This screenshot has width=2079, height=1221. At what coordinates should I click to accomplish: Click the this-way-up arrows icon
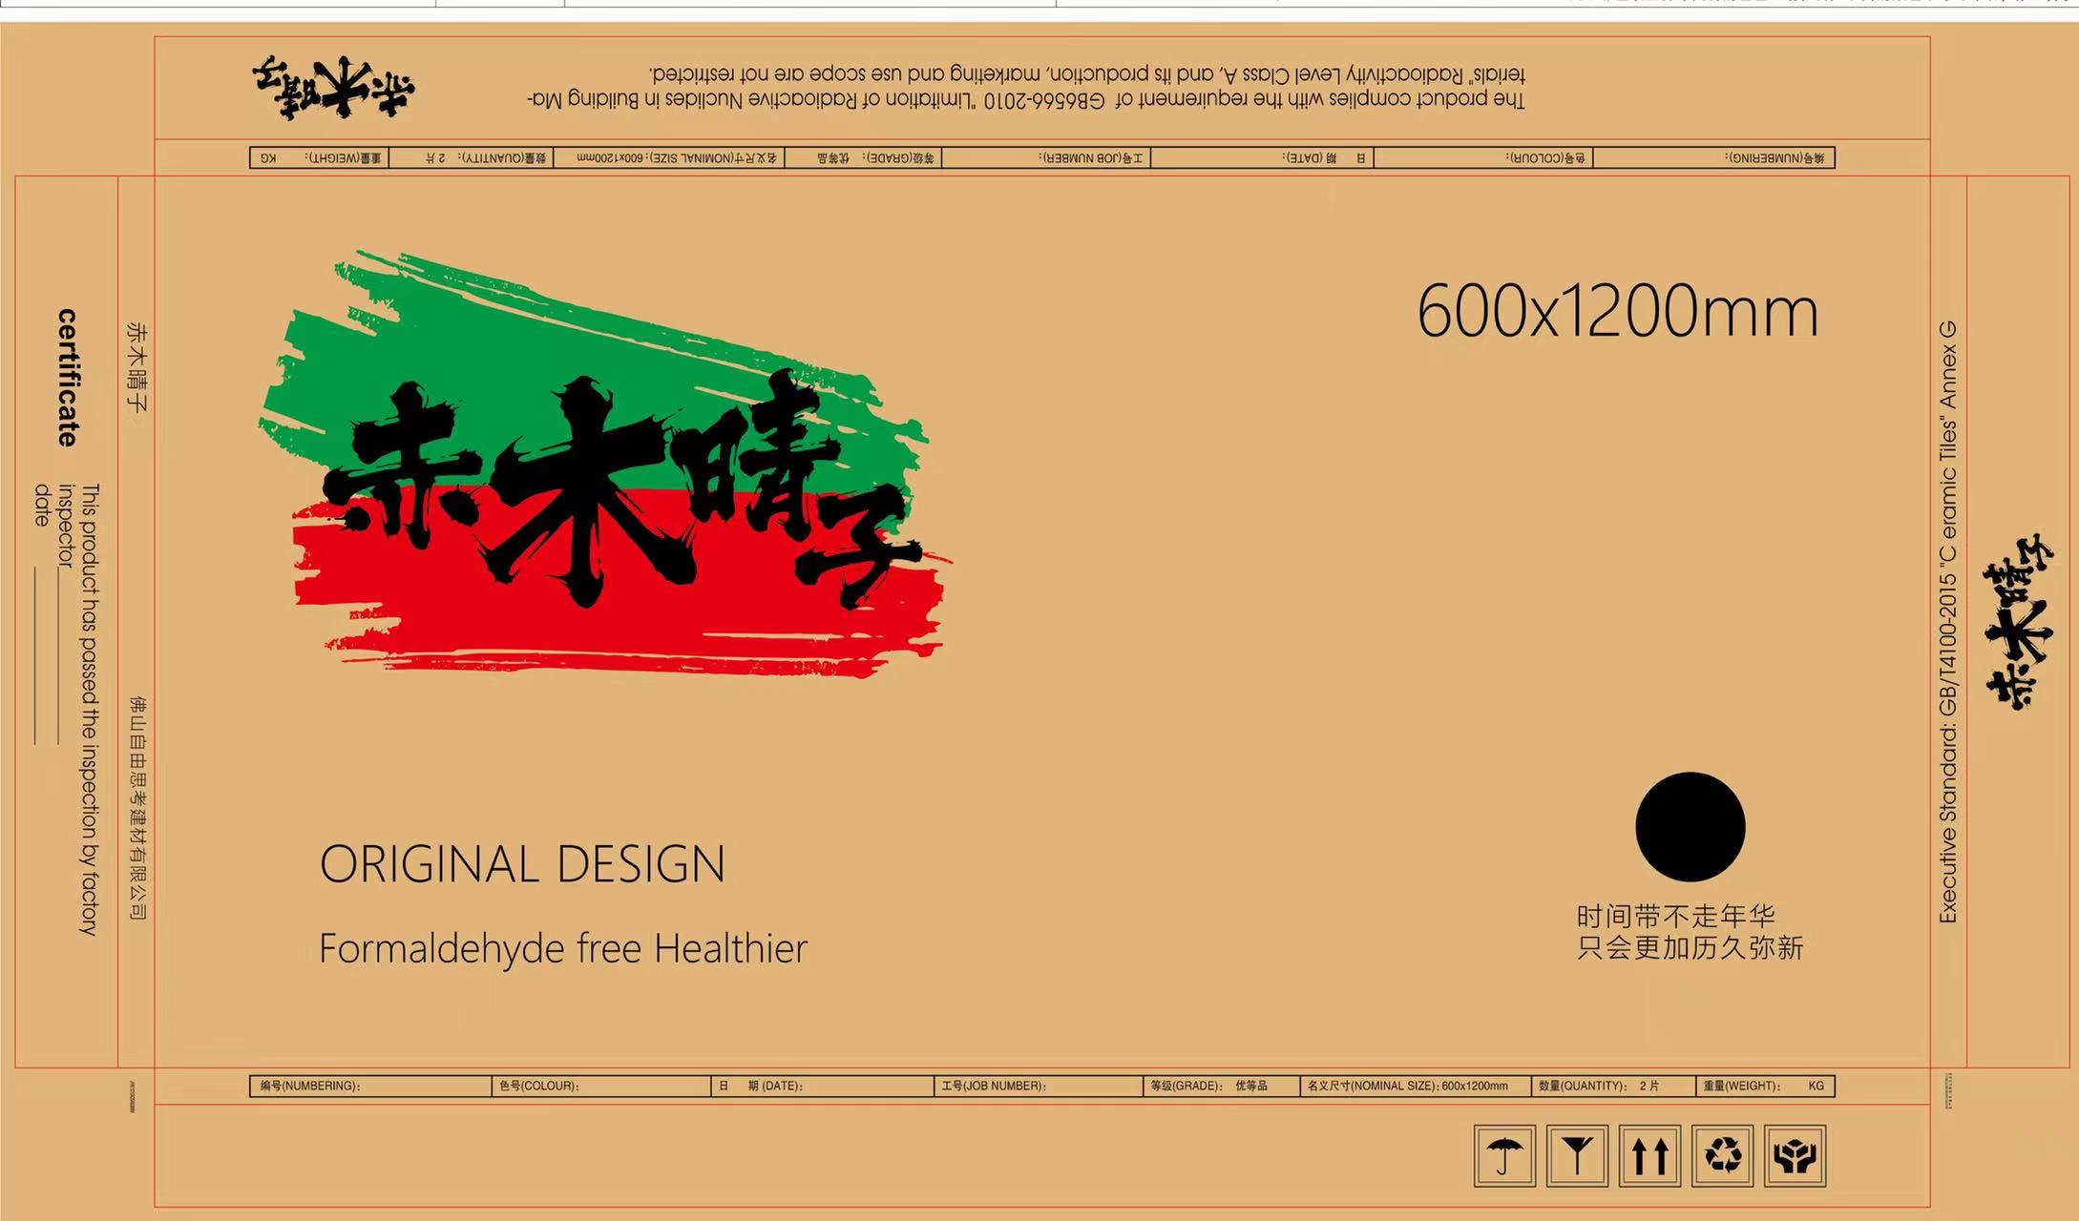[x=1650, y=1157]
